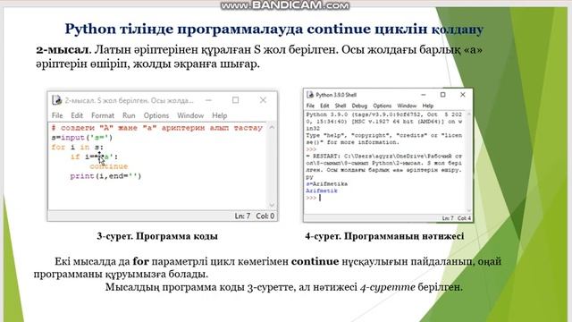The height and width of the screenshot is (322, 572).
Task: Click scroll-down arrow in Shell window scrollbar
Action: coord(469,211)
